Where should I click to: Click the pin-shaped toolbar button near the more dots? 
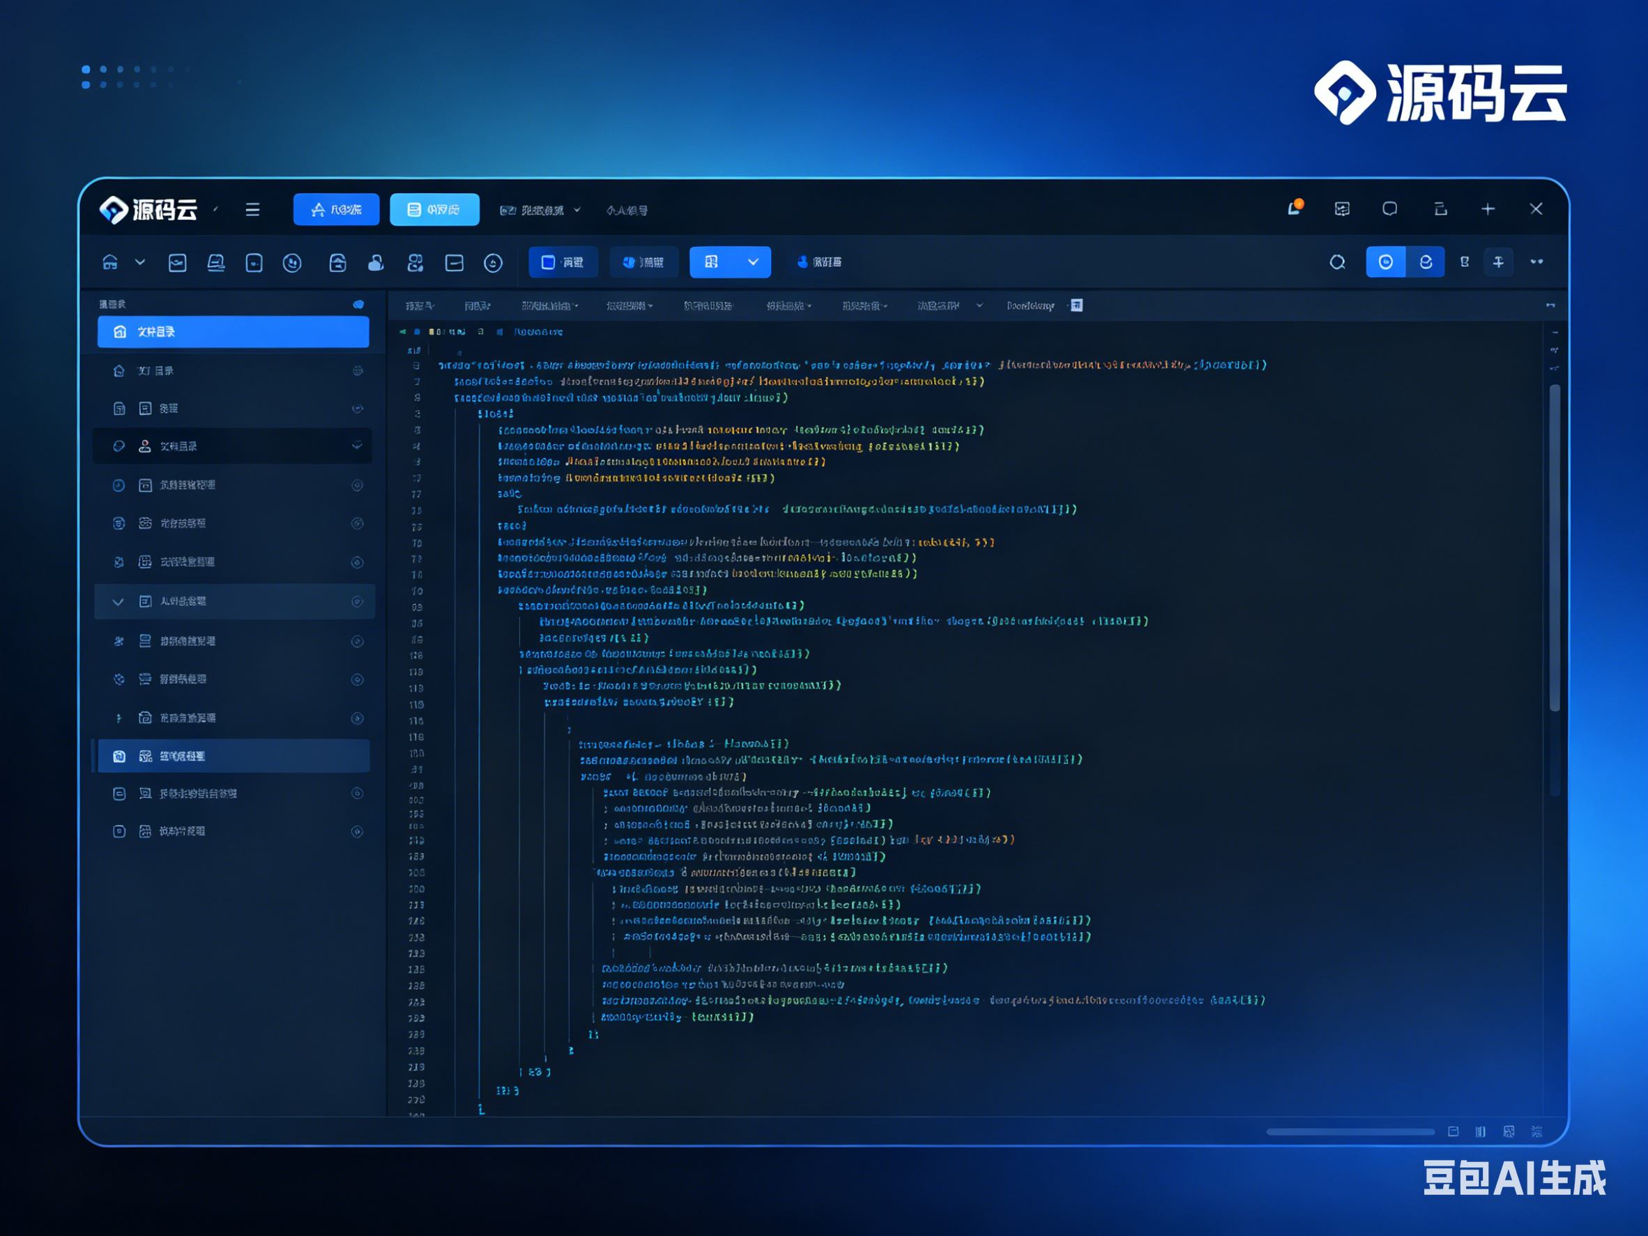click(1498, 262)
